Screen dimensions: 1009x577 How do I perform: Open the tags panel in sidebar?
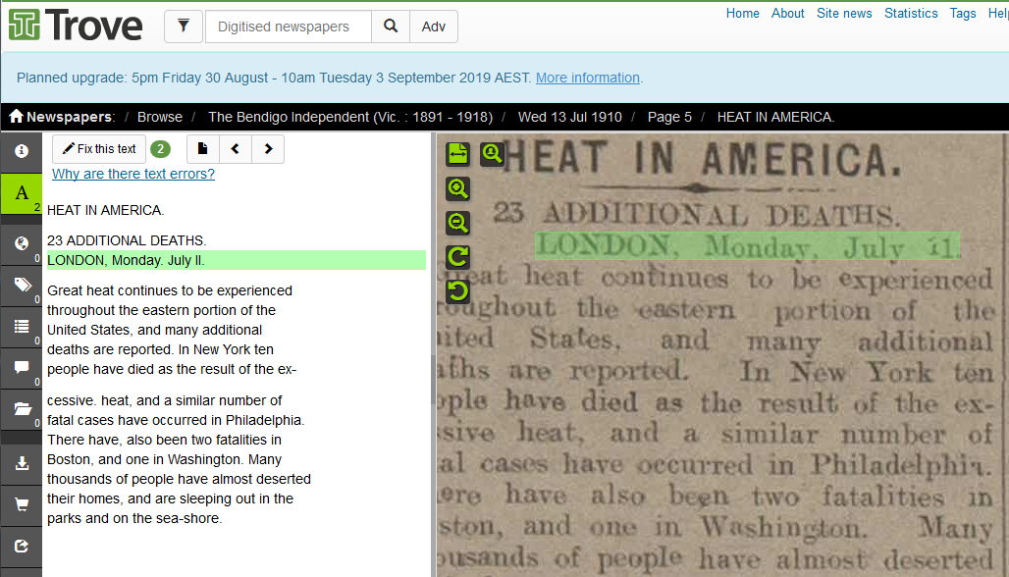[21, 286]
